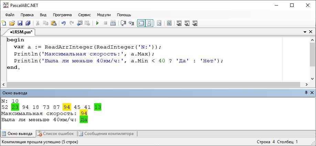Click green highlighted 13 in output
316x146 pixels.
tap(98, 107)
